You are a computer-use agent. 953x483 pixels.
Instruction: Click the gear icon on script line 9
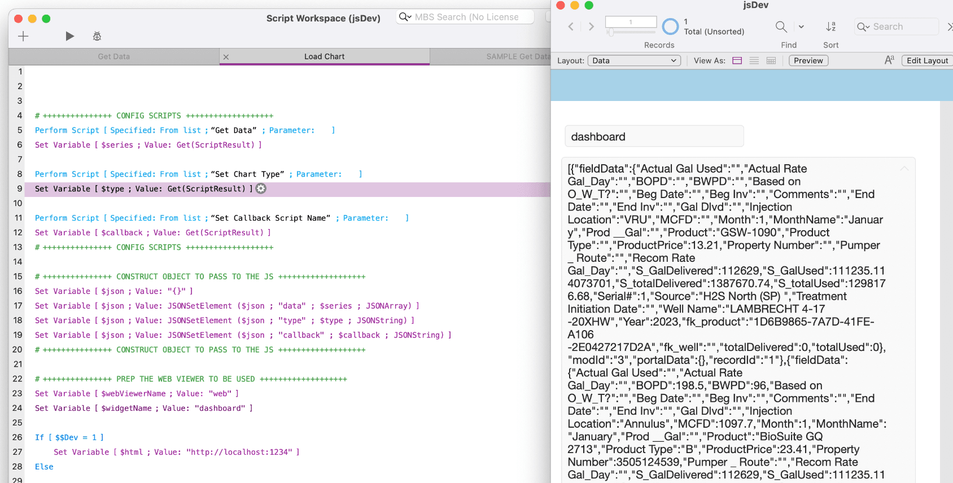(x=261, y=188)
